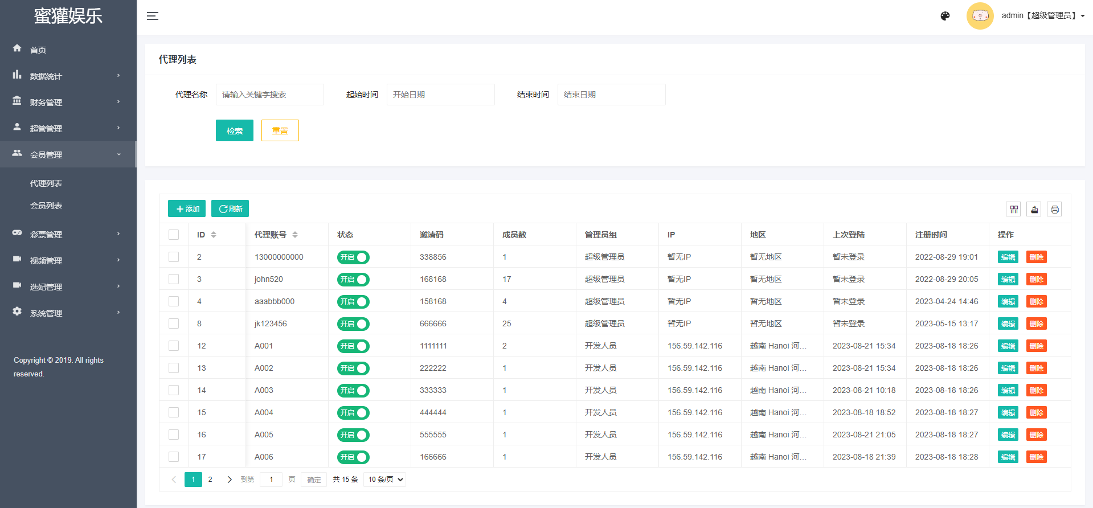This screenshot has width=1093, height=508.
Task: Click the 代理名称 keyword input field
Action: [269, 95]
